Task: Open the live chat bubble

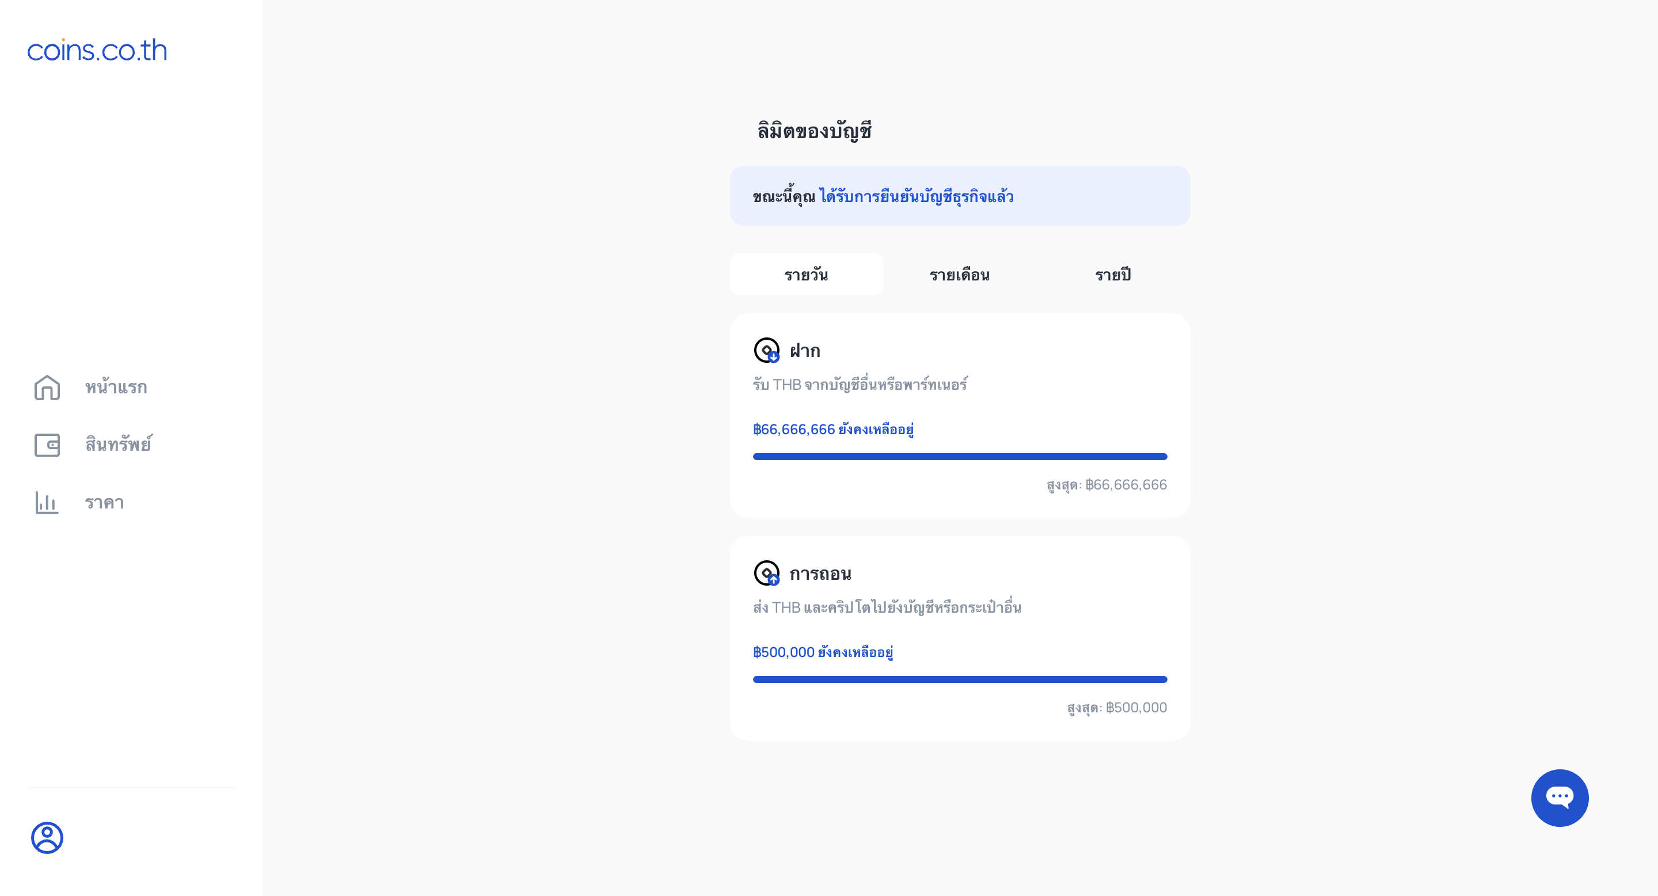Action: [1560, 798]
